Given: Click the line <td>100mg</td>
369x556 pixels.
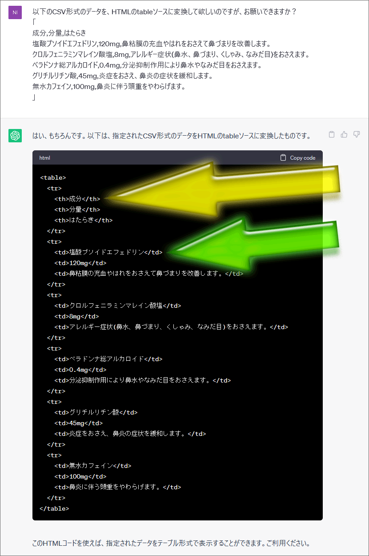Looking at the screenshot, I should (80, 476).
